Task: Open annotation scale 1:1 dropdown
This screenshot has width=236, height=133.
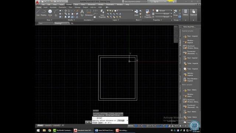Action: 176,126
